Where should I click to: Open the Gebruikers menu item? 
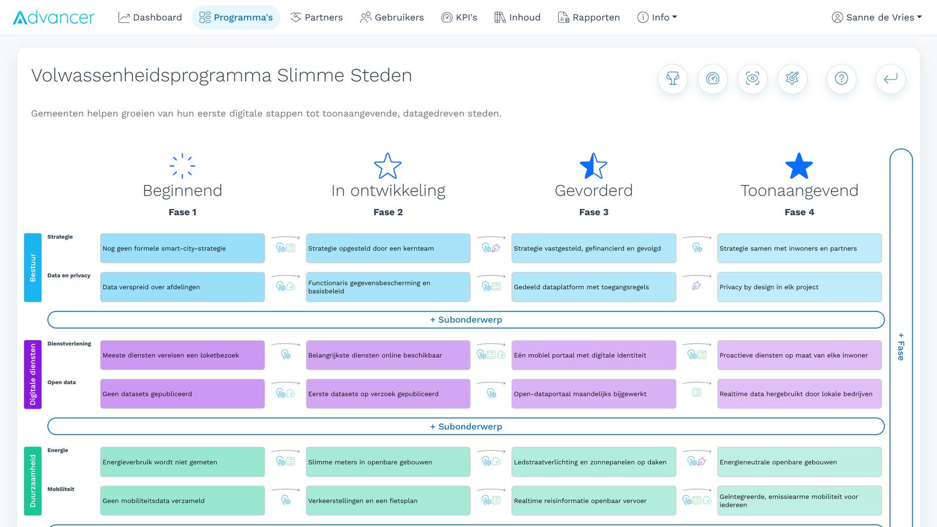(392, 18)
